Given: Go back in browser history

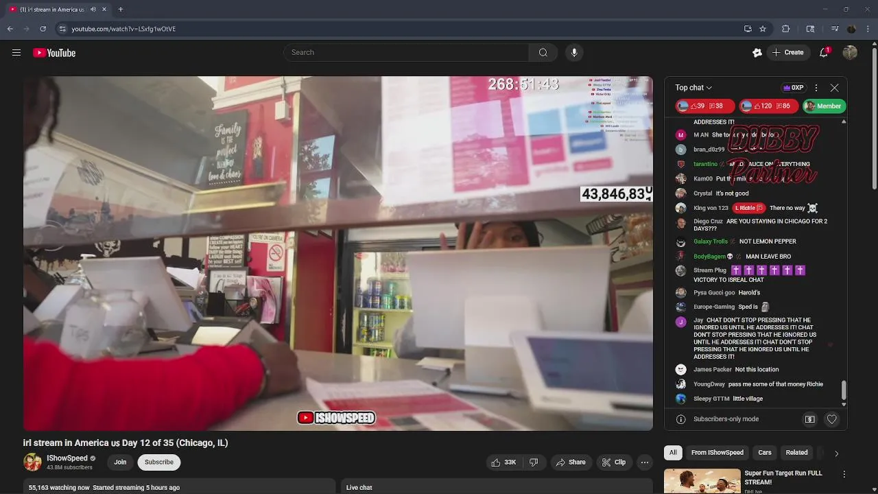Looking at the screenshot, I should point(10,29).
